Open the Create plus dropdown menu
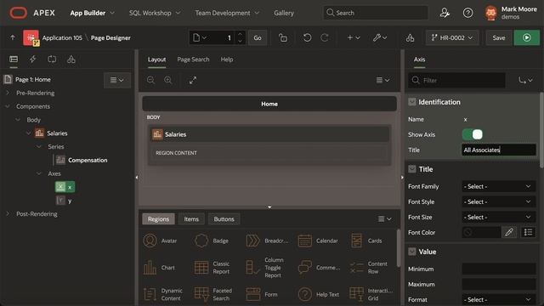544x306 pixels. [354, 37]
